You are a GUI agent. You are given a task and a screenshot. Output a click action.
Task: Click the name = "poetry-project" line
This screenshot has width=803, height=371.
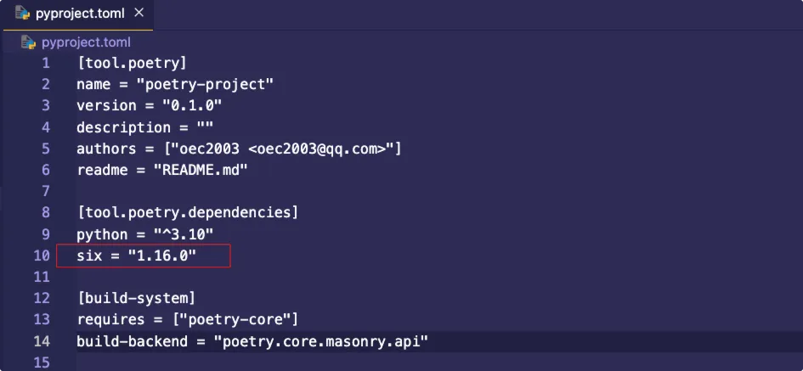click(x=174, y=84)
